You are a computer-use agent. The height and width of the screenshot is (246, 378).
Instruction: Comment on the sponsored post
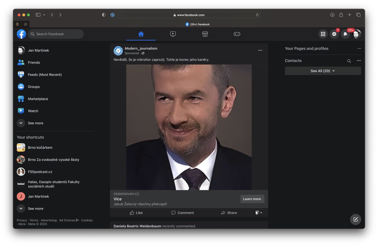click(182, 213)
